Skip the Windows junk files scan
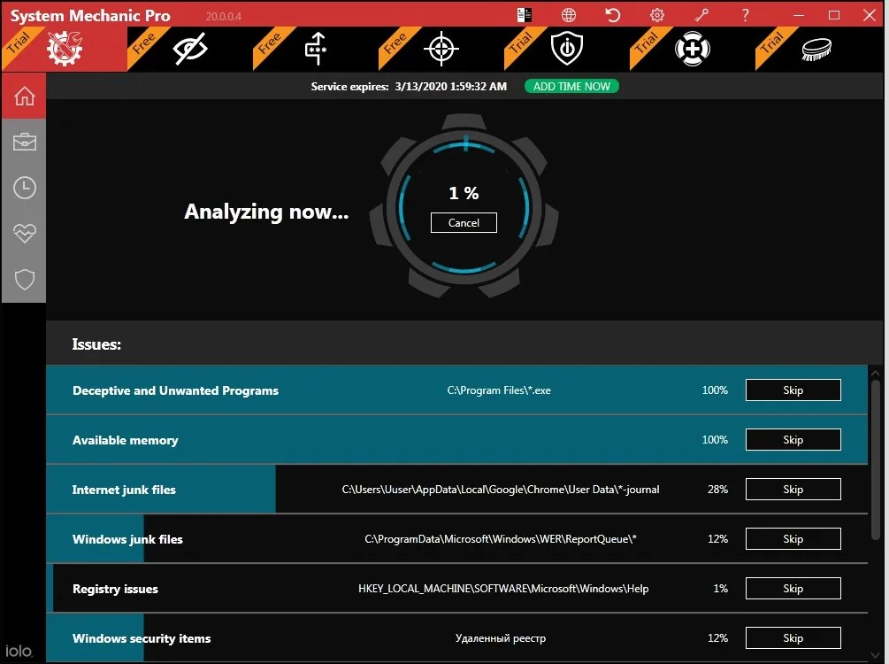 [793, 538]
